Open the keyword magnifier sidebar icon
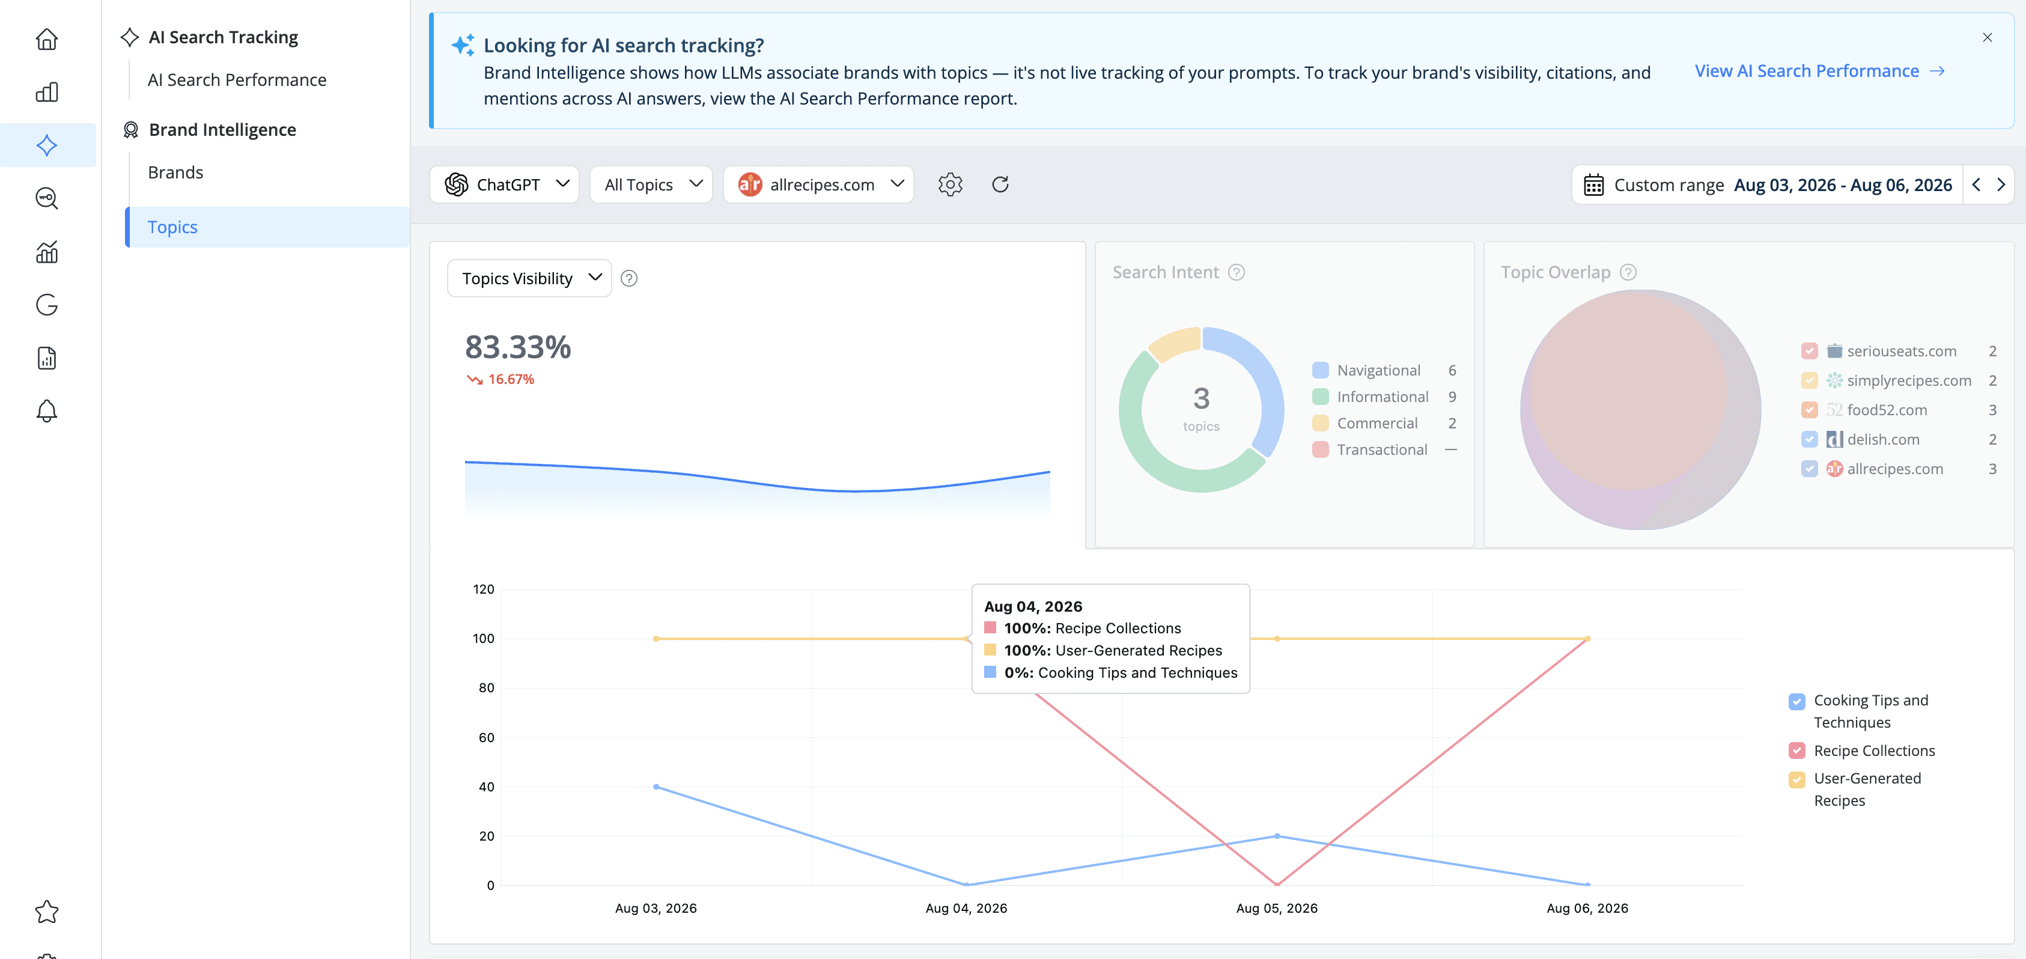This screenshot has height=959, width=2026. pyautogui.click(x=47, y=198)
